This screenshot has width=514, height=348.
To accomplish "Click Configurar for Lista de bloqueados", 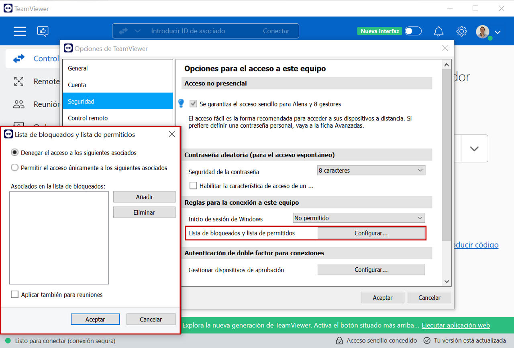I will (371, 233).
